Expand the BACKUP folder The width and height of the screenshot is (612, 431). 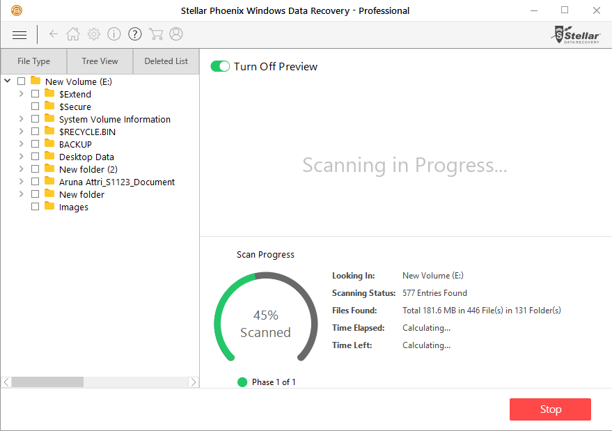click(22, 144)
